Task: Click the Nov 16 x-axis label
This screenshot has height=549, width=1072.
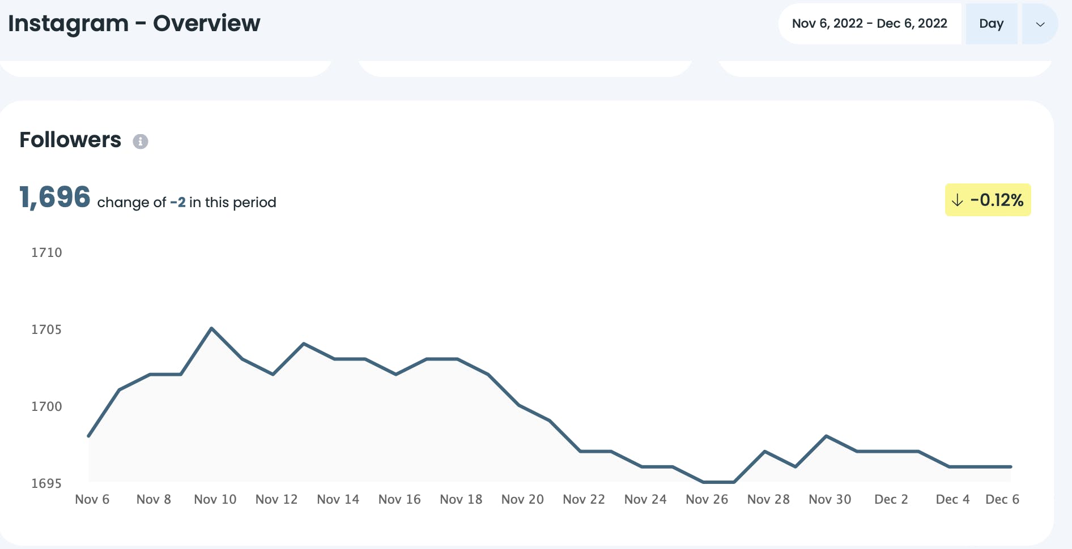Action: click(x=399, y=499)
